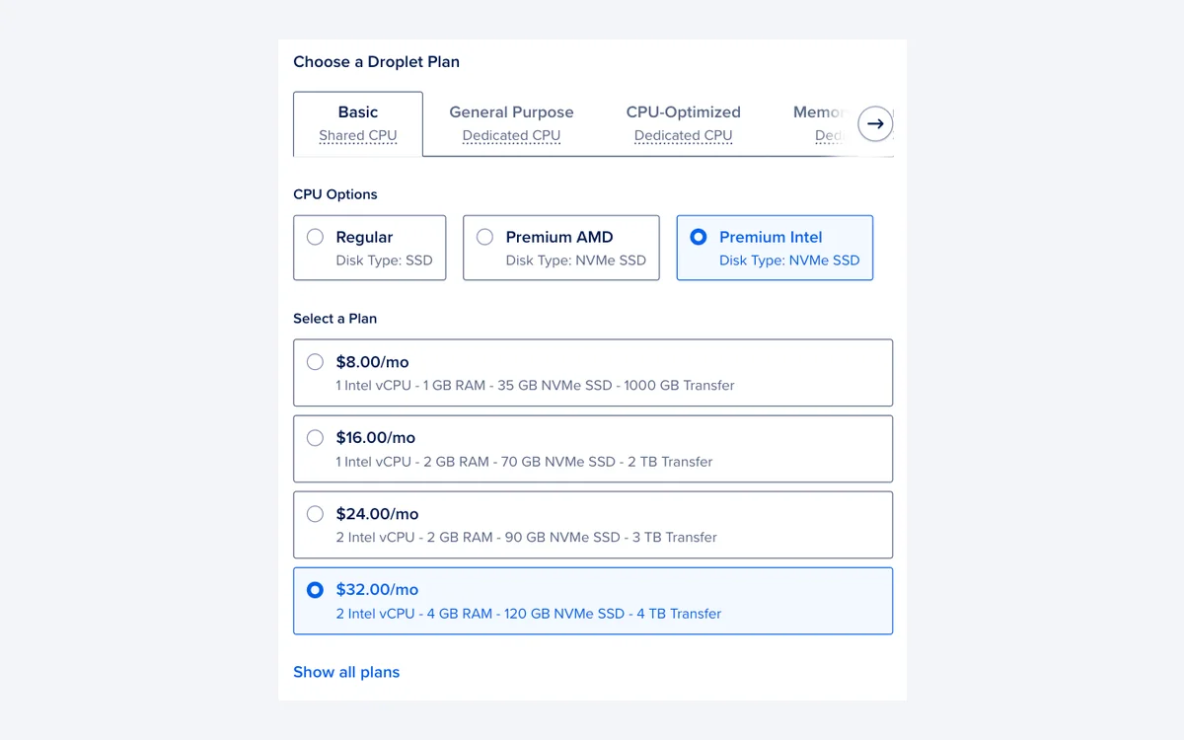Click '2 Intel vCPU - 2 GB RAM - 90 GB' spec text
The height and width of the screenshot is (740, 1184).
(526, 537)
